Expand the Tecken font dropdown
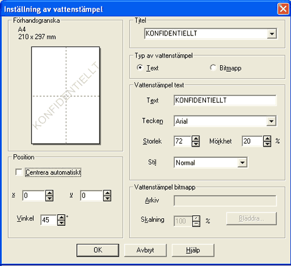Image resolution: width=291 pixels, height=266 pixels. click(271, 121)
